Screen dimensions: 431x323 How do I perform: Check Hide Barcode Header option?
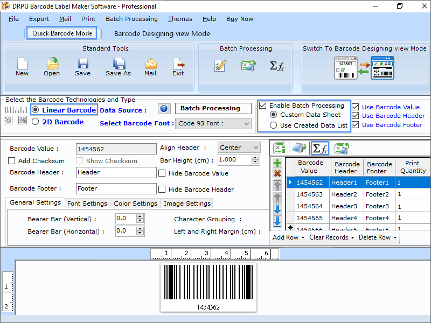[162, 189]
